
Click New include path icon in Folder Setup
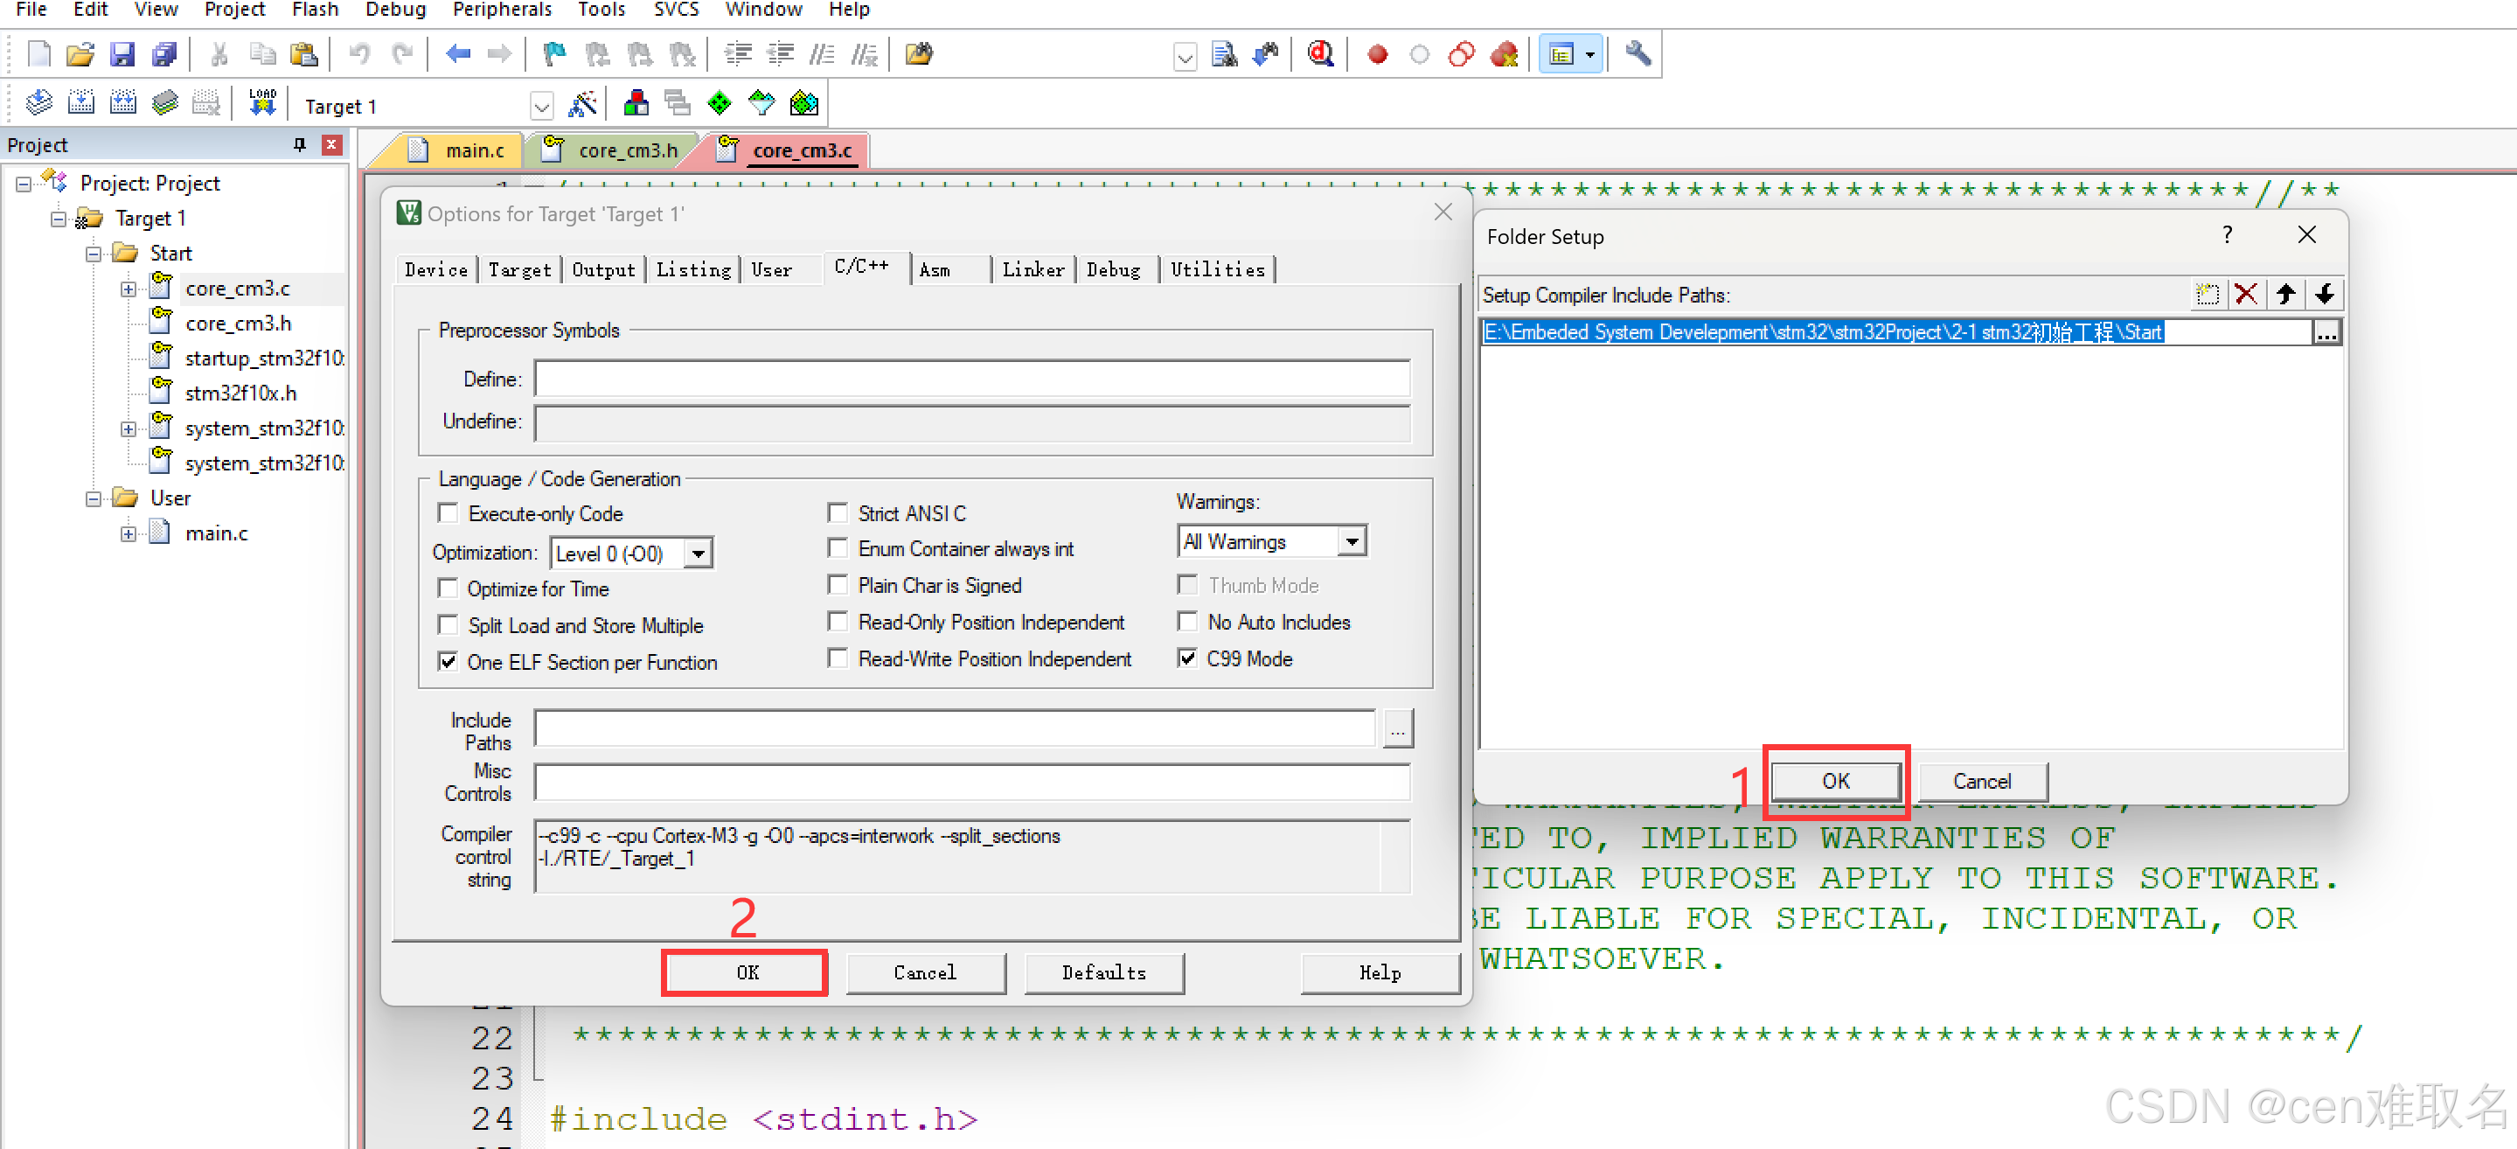(x=2207, y=294)
